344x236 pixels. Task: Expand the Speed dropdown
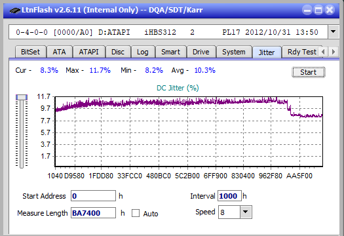[x=246, y=212]
